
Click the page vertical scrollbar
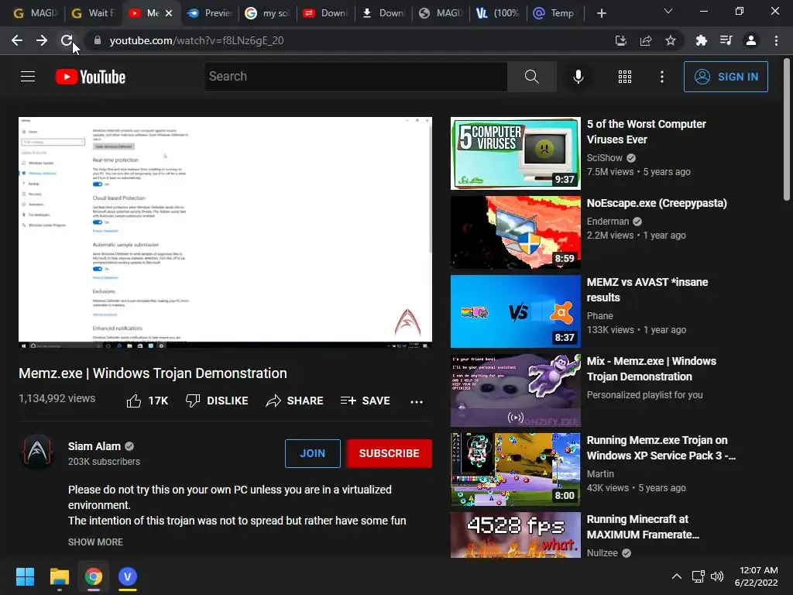[787, 130]
